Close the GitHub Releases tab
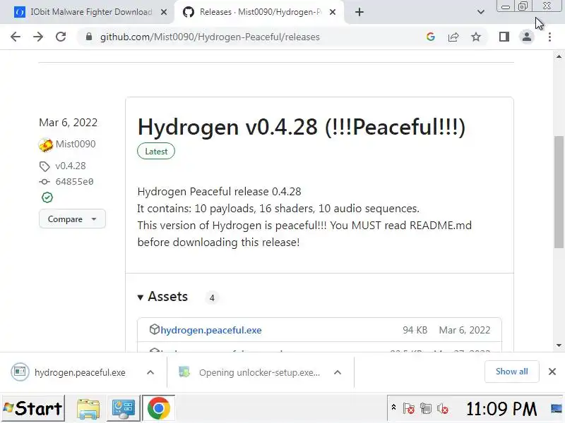This screenshot has height=423, width=565. [333, 12]
